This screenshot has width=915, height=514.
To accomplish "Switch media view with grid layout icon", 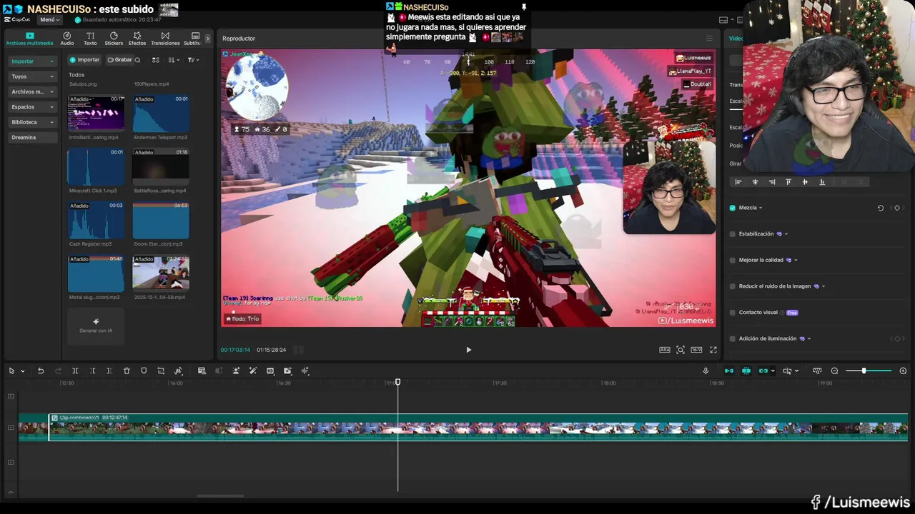I will (156, 60).
